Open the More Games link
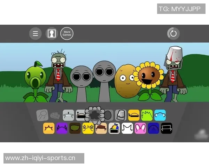 [x=67, y=33]
